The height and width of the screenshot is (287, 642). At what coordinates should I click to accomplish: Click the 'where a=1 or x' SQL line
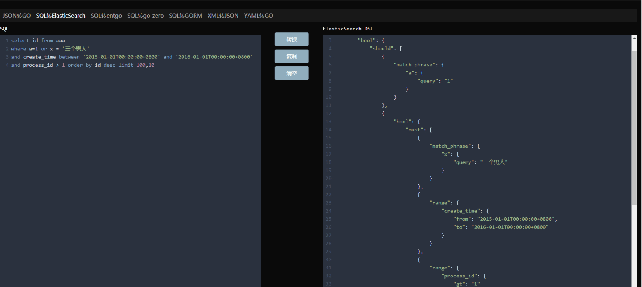coord(50,49)
